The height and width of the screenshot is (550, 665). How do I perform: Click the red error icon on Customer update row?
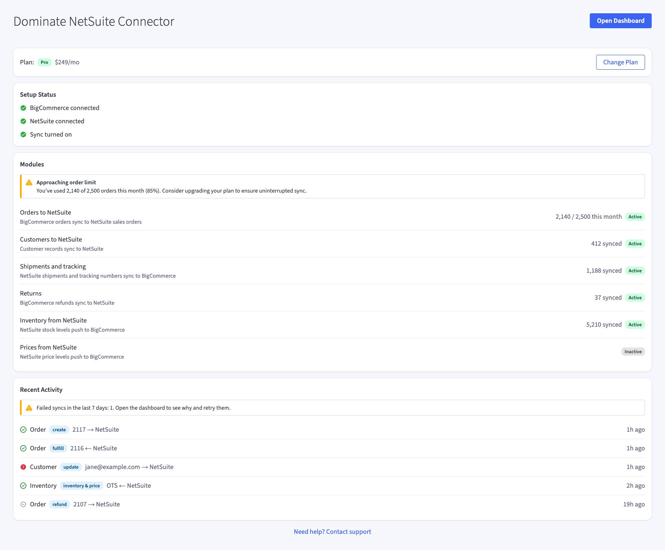click(x=23, y=467)
